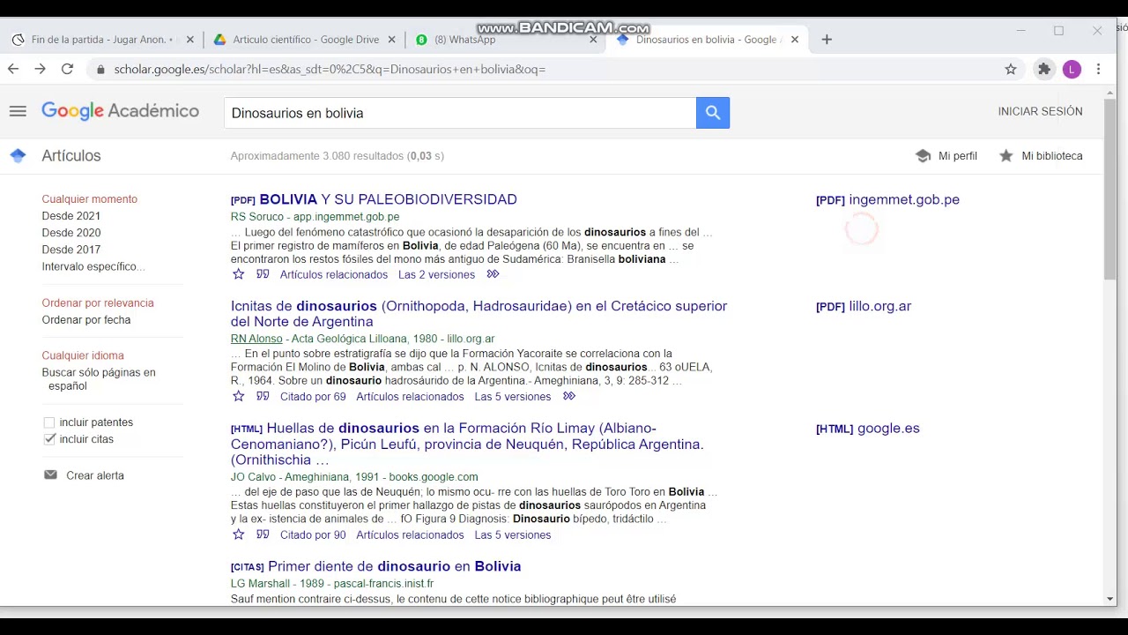This screenshot has width=1128, height=635.
Task: Select Ordenar por relevancia
Action: [x=97, y=303]
